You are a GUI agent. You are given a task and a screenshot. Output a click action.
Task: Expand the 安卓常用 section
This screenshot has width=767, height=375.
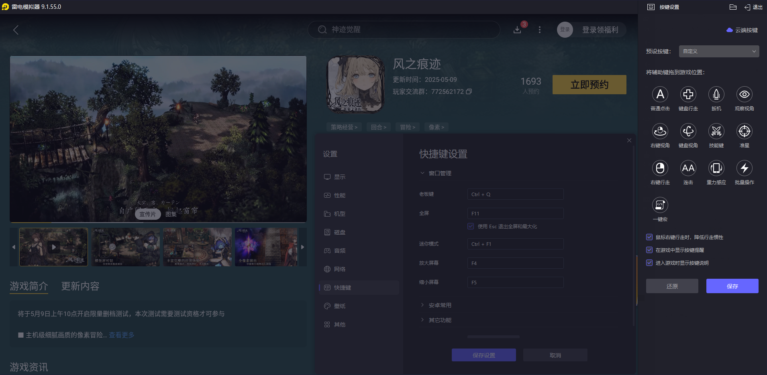[439, 305]
